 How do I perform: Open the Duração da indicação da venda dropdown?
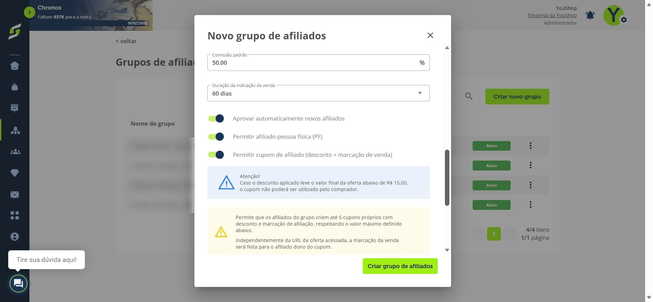click(318, 93)
